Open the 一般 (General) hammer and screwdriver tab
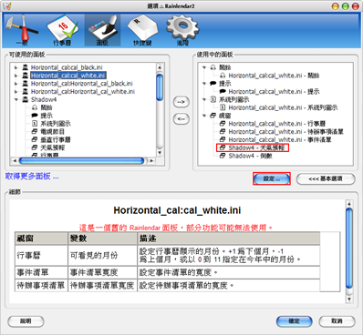The height and width of the screenshot is (335, 363). point(21,30)
